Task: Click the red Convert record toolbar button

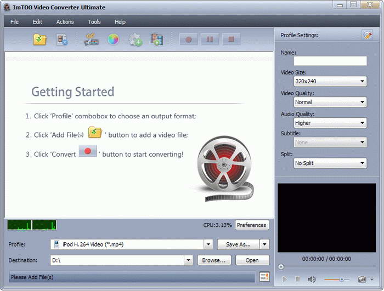Action: click(x=189, y=39)
